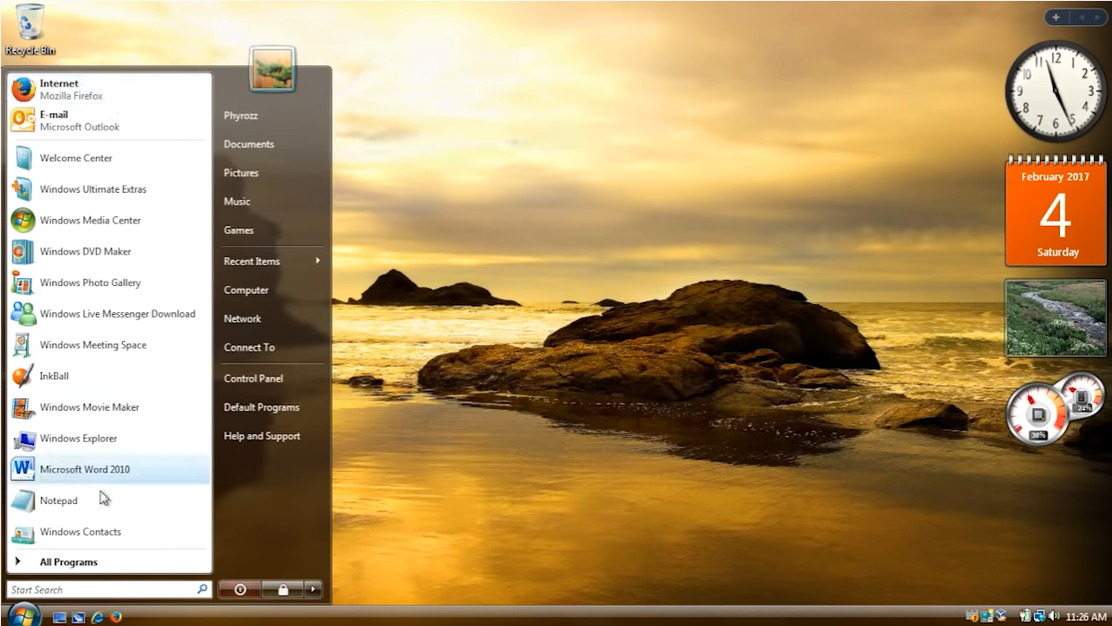Select Windows Live Messenger Download
Image resolution: width=1112 pixels, height=626 pixels.
pos(109,314)
